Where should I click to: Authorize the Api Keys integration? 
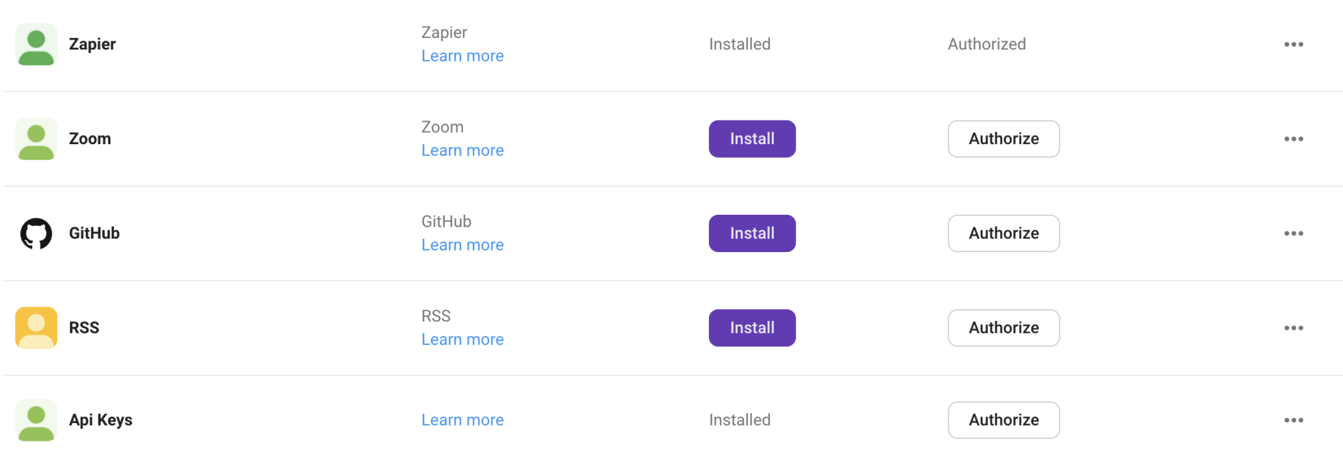point(1003,420)
